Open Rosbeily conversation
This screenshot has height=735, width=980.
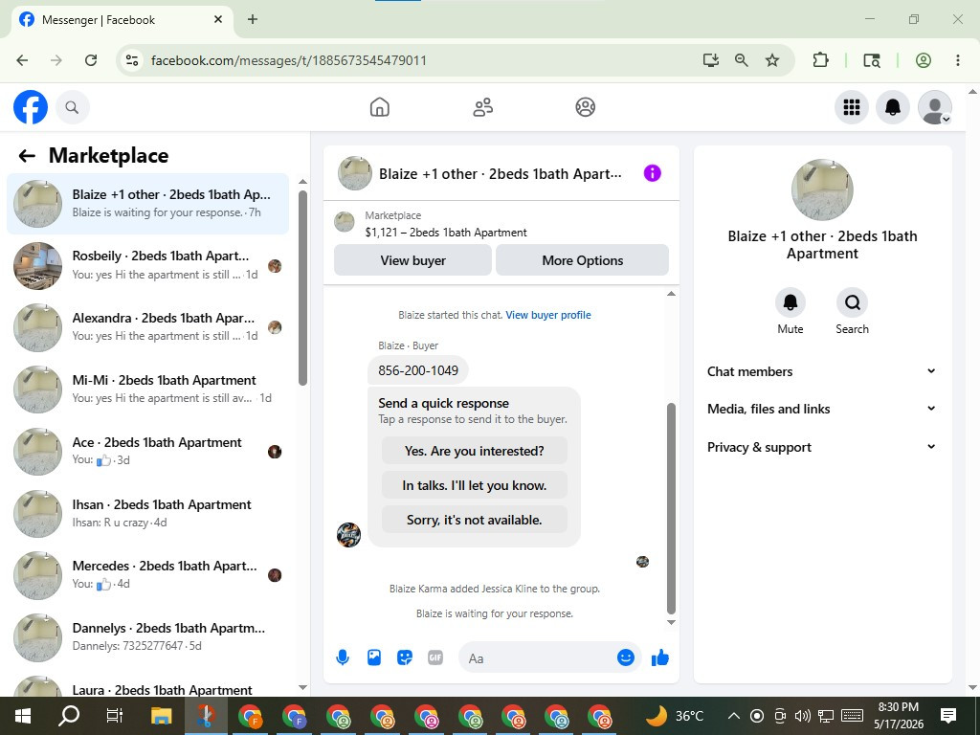pyautogui.click(x=148, y=266)
